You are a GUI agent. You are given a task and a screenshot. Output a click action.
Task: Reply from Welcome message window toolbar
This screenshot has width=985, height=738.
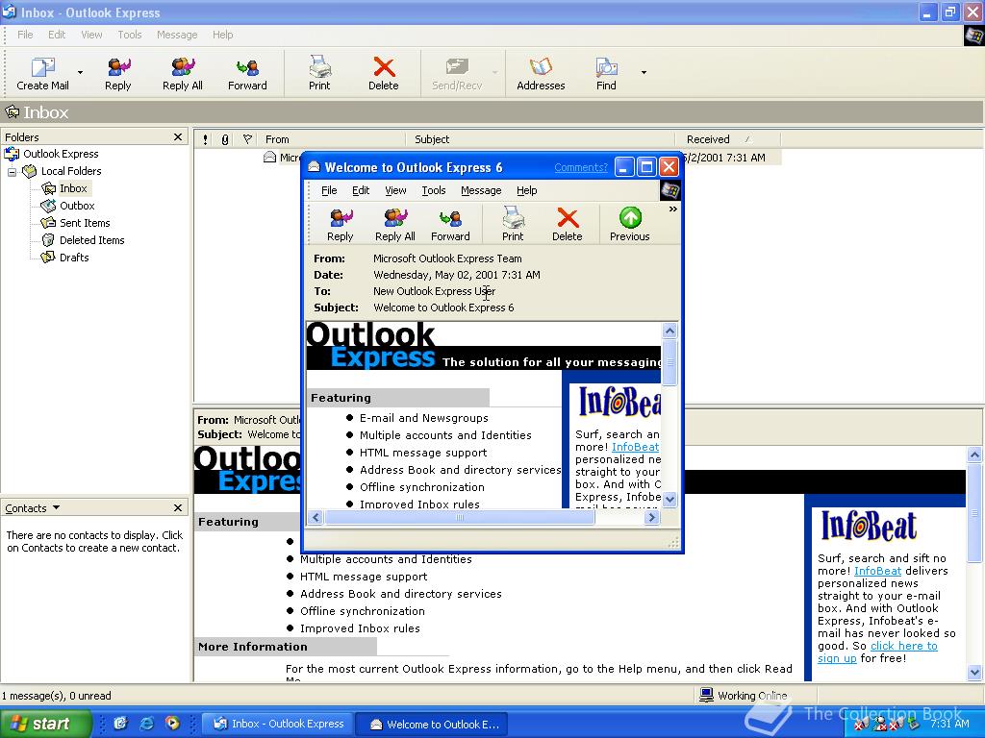point(341,225)
